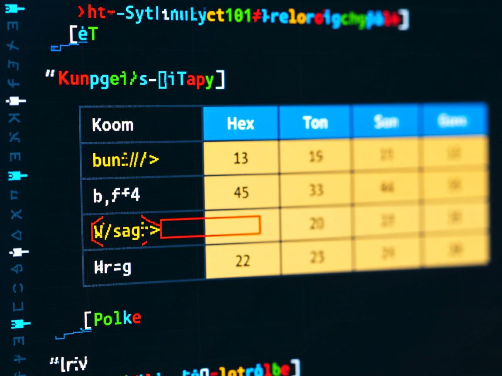Pick the Hr=g row label
The image size is (502, 376).
(x=112, y=267)
